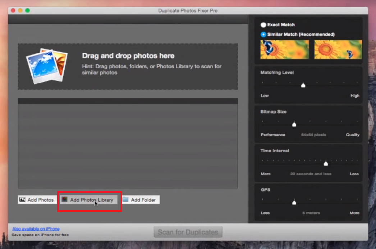Select Similar Match (Recommended) radio button
Screen dimensions: 376x249
point(263,34)
